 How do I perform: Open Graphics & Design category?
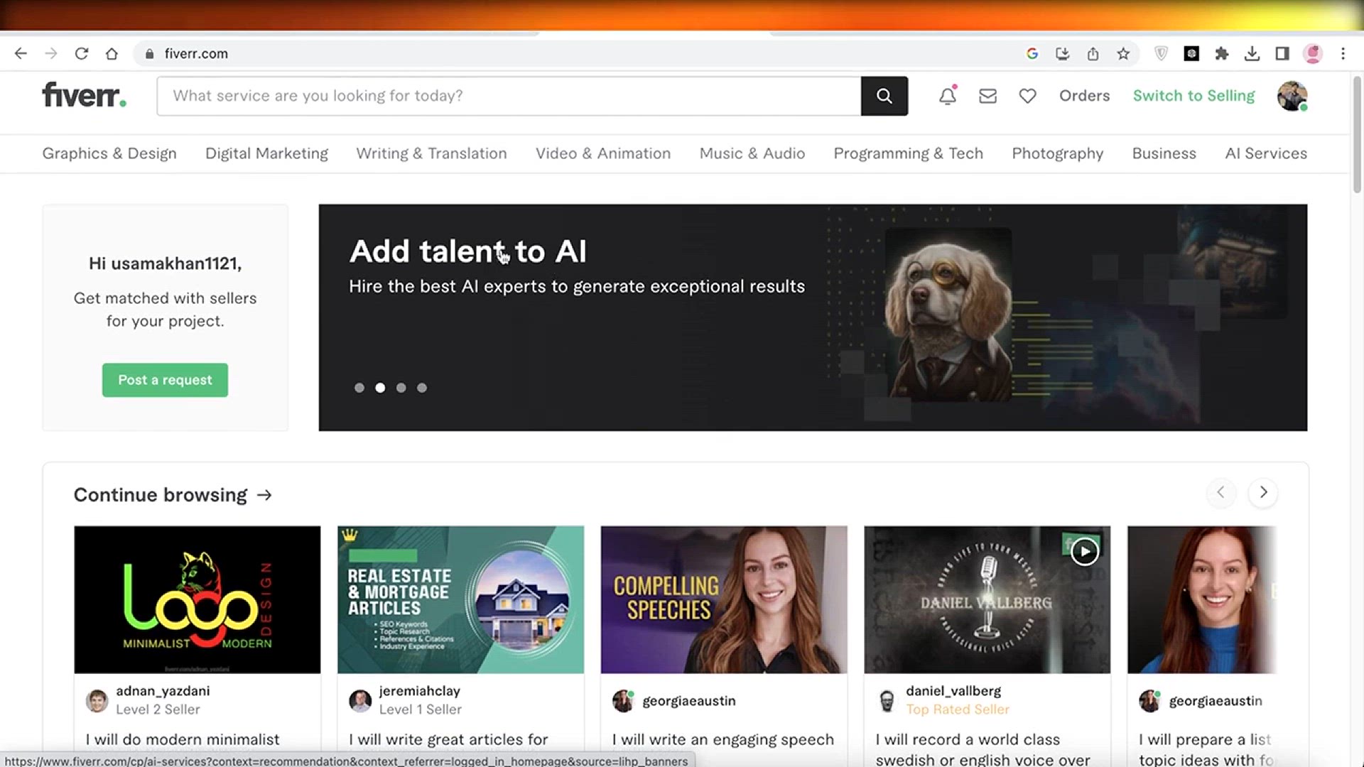pyautogui.click(x=109, y=153)
